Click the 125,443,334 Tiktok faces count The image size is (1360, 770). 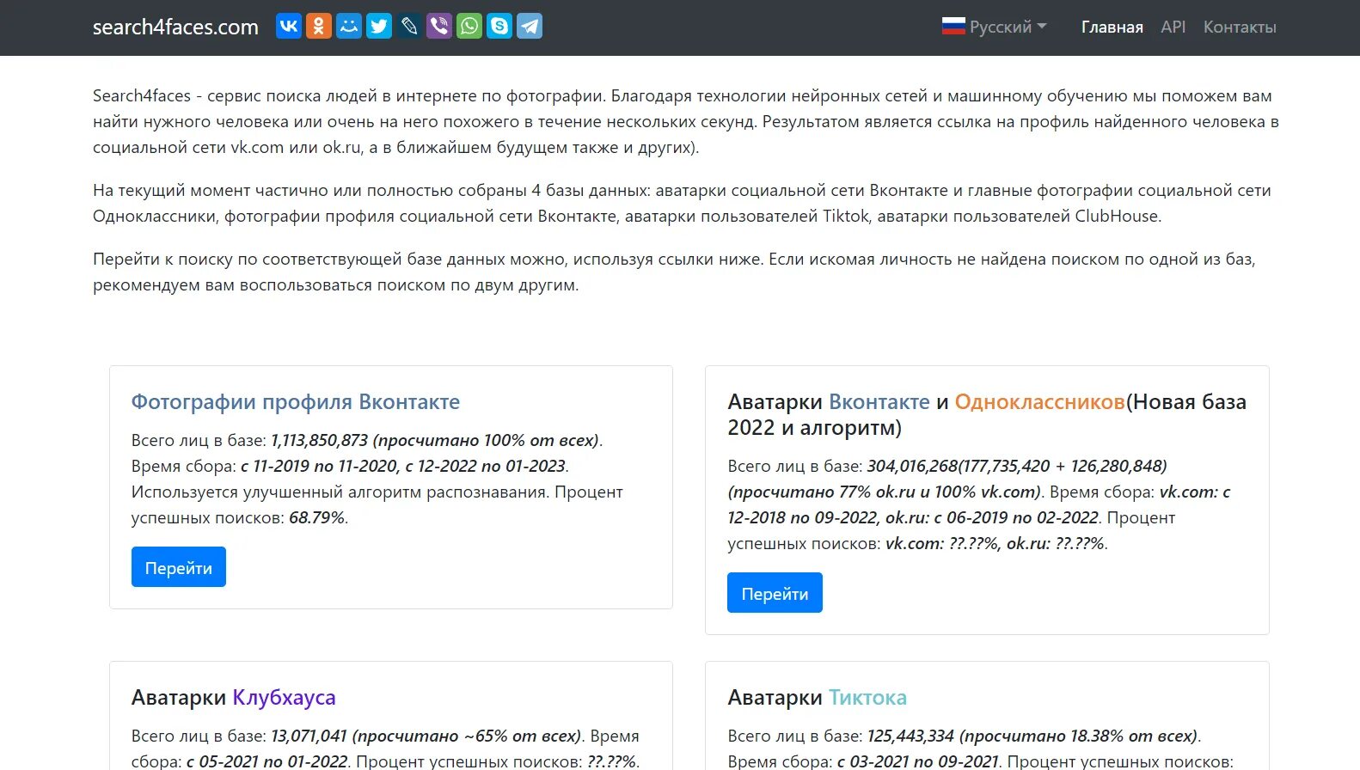click(x=910, y=736)
